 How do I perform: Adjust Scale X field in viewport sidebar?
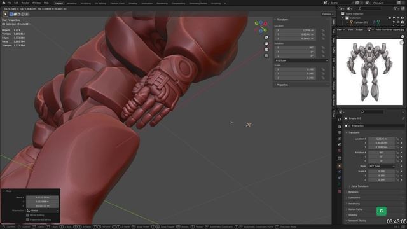click(x=296, y=69)
